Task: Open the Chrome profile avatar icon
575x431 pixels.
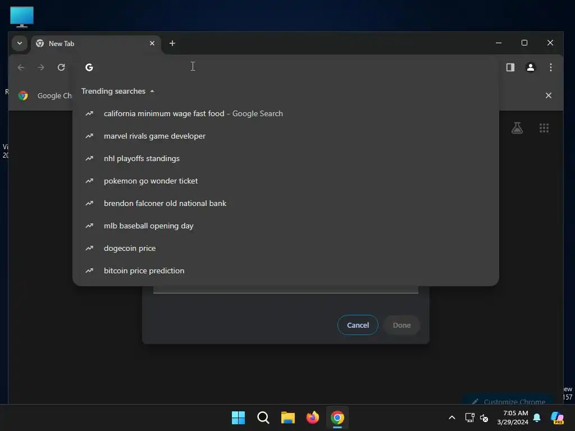Action: coord(530,67)
